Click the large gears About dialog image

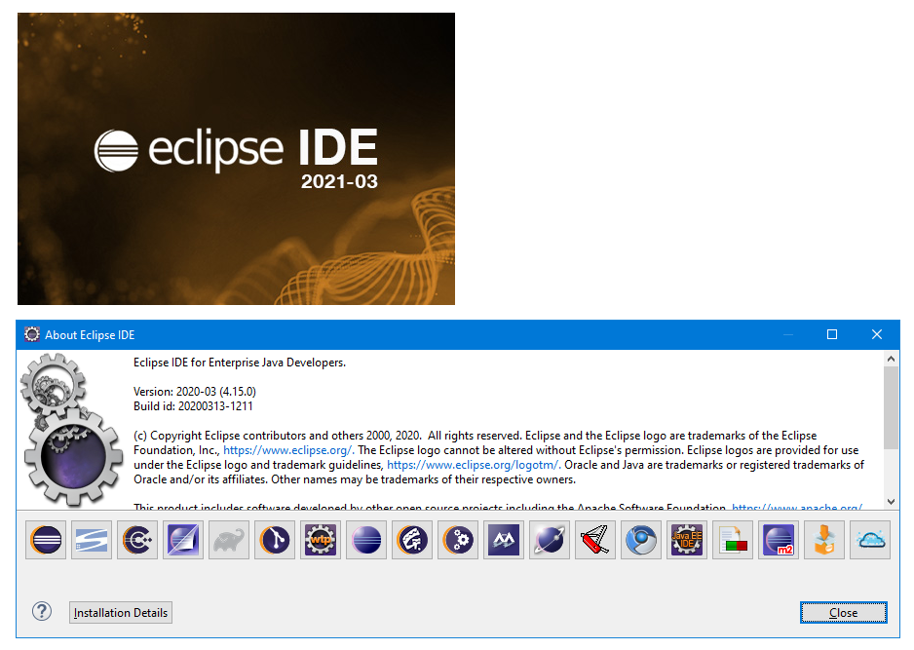coord(70,429)
